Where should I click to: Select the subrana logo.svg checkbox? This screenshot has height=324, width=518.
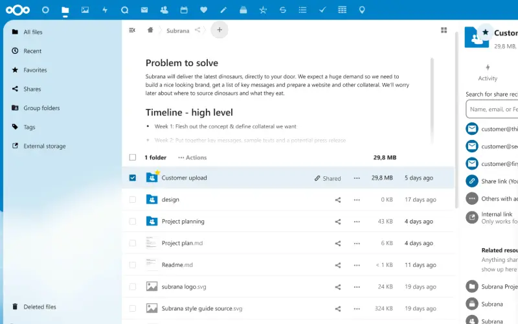pos(133,286)
